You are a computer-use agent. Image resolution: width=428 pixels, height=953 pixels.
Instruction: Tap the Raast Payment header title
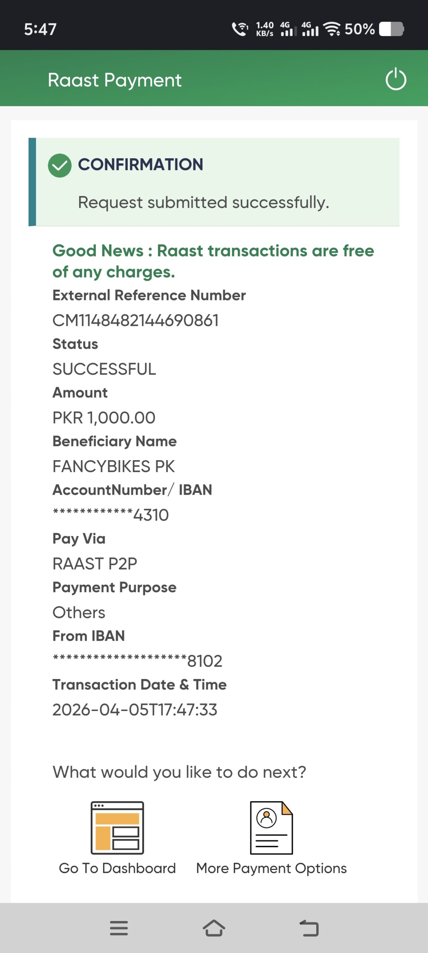[115, 80]
